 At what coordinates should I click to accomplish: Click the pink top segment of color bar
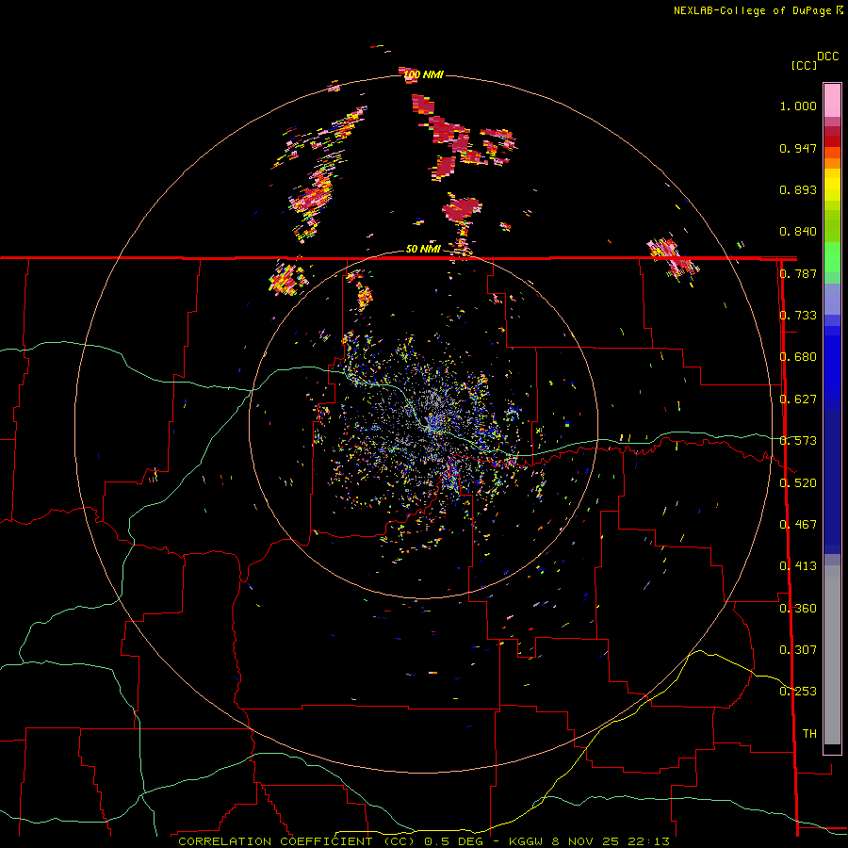832,100
